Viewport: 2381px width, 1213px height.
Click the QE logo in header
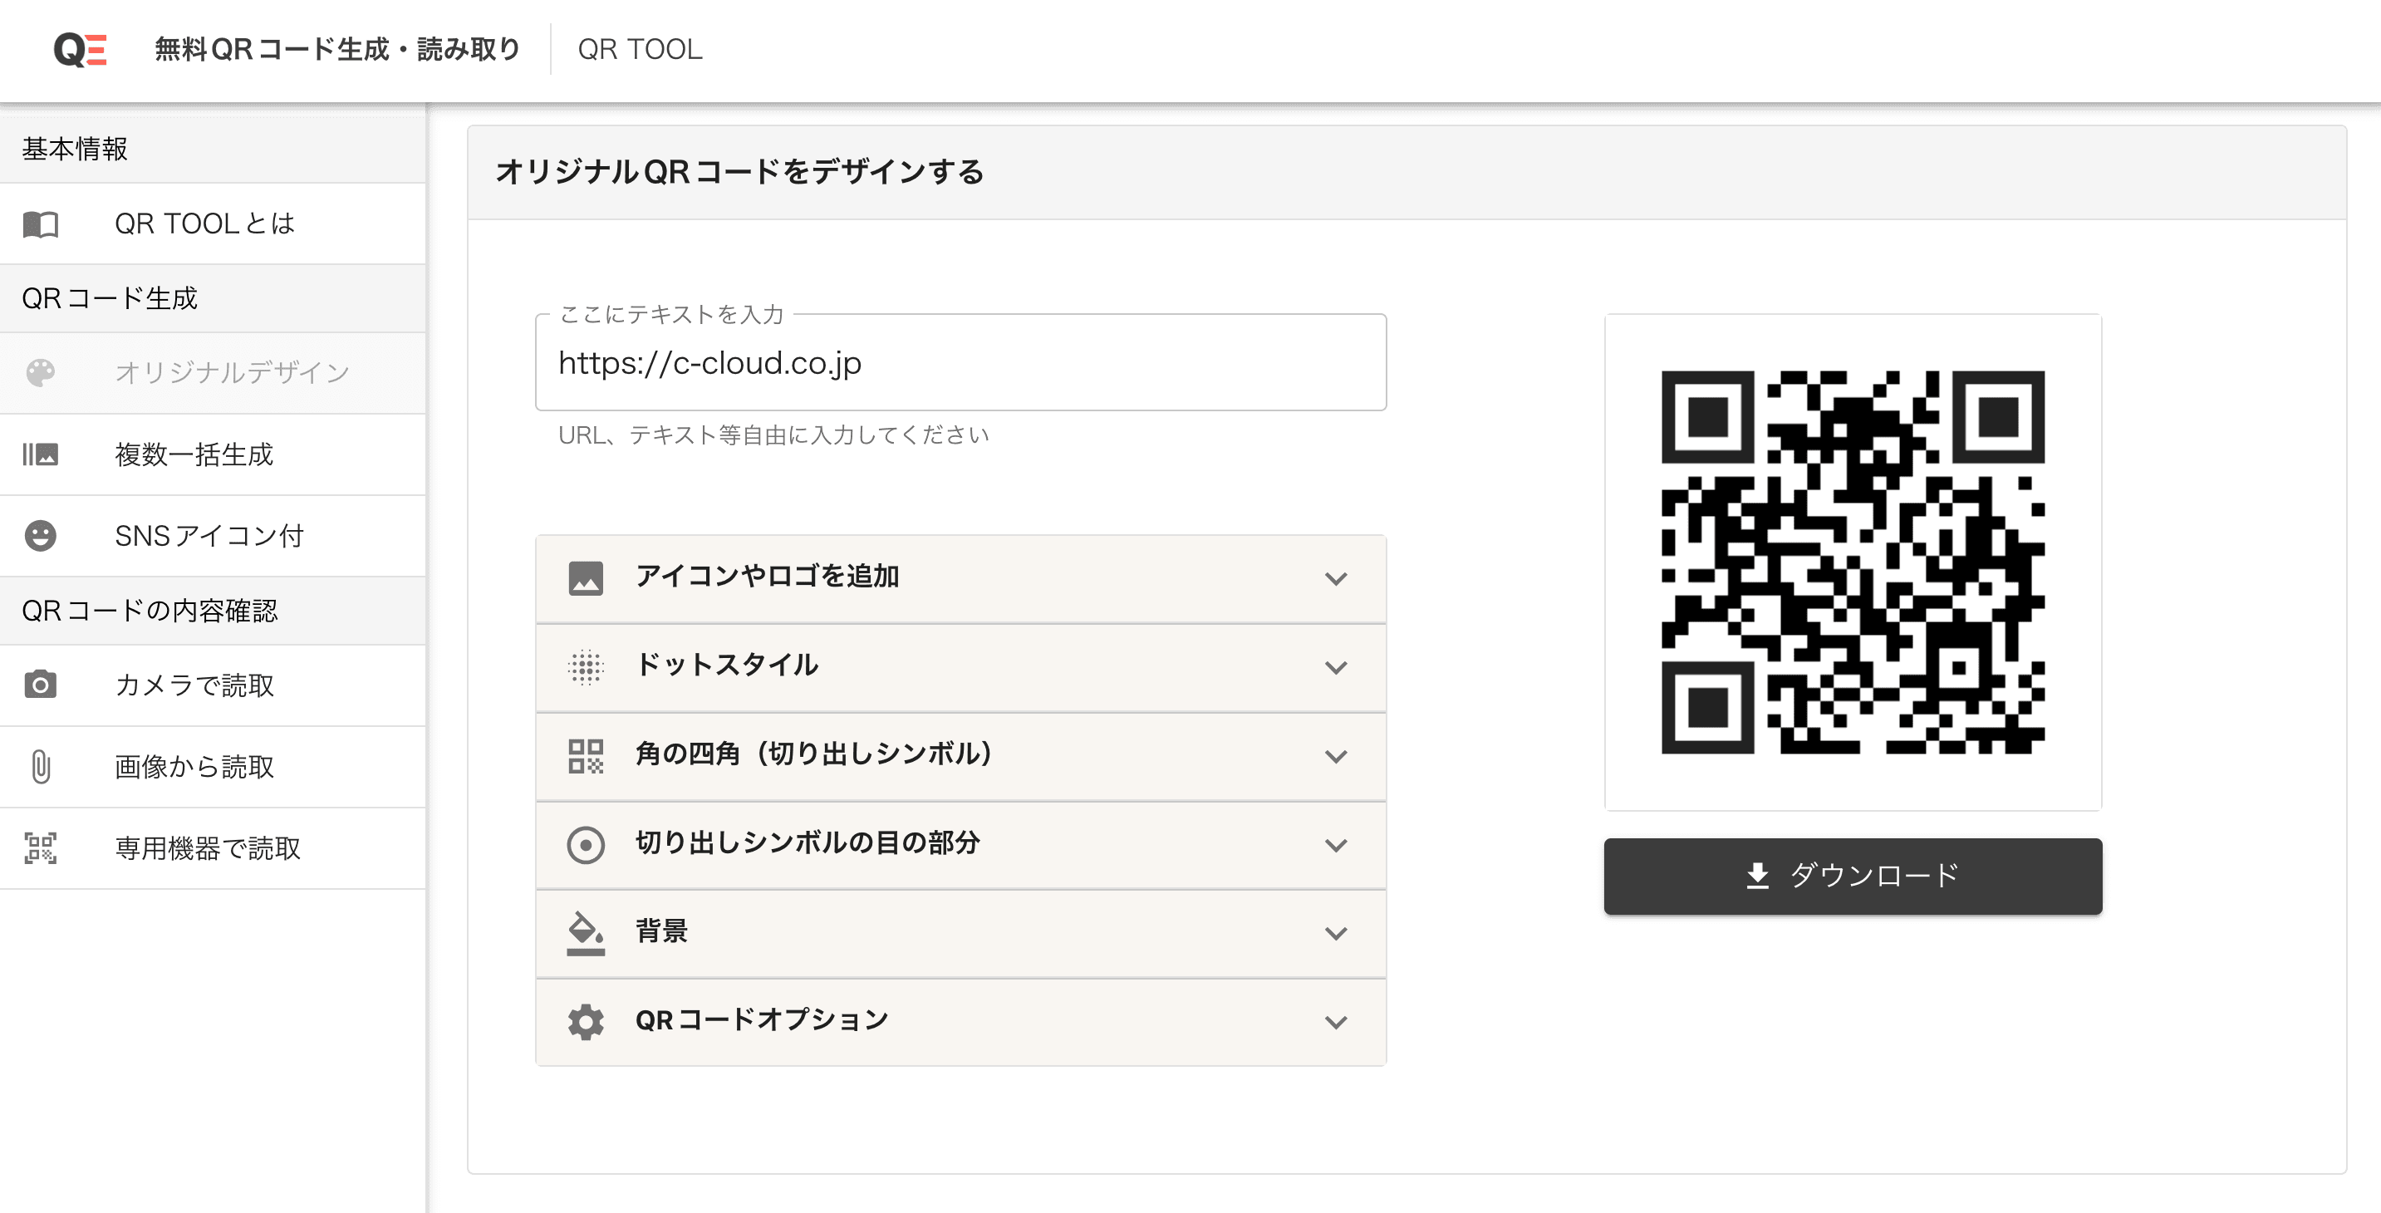(80, 49)
